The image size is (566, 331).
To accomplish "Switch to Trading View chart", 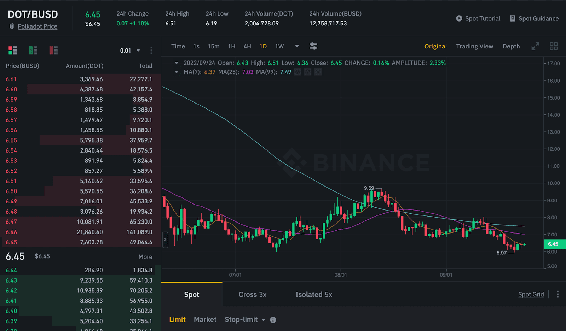I will 475,46.
